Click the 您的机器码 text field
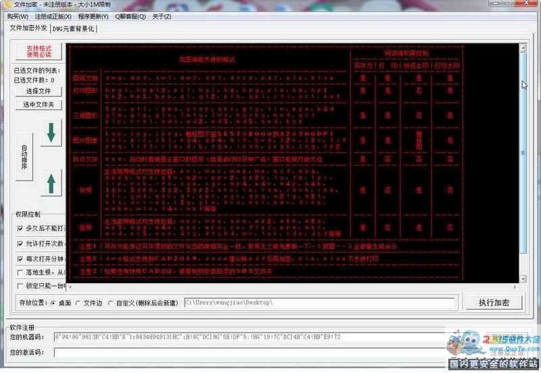Viewport: 541px width, 373px height. (x=249, y=337)
